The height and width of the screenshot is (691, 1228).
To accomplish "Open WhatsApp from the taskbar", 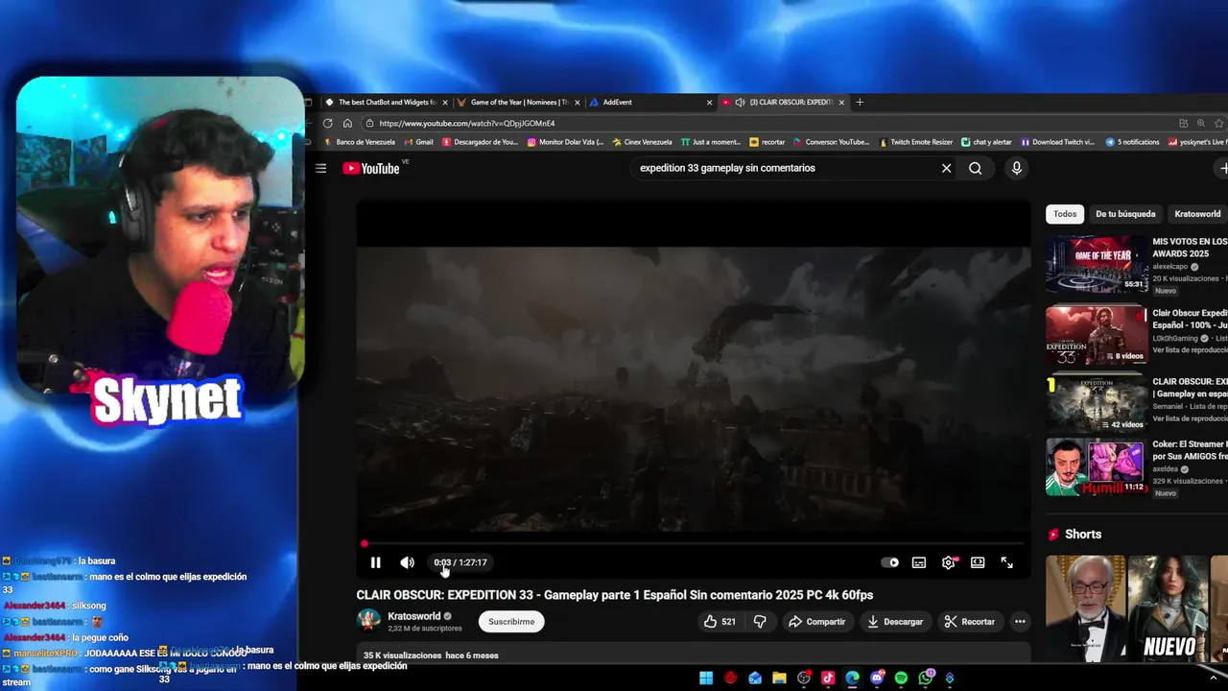I will [926, 679].
